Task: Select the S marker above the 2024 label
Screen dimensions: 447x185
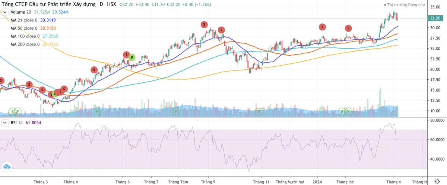Action: click(x=322, y=27)
